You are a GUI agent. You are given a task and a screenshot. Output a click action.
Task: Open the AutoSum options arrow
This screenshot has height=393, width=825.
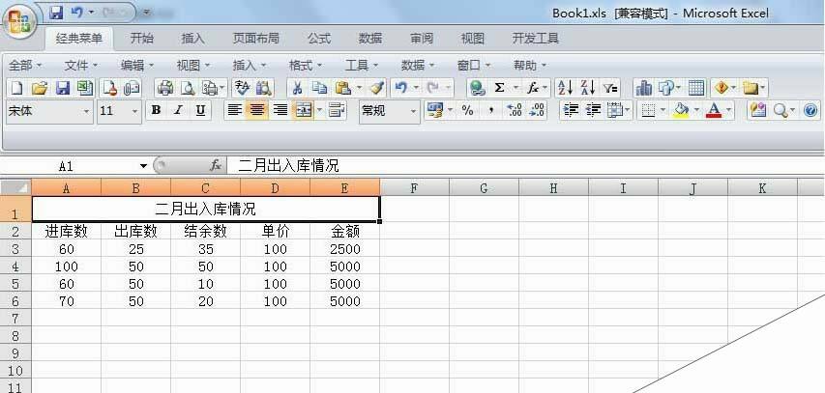tap(516, 88)
